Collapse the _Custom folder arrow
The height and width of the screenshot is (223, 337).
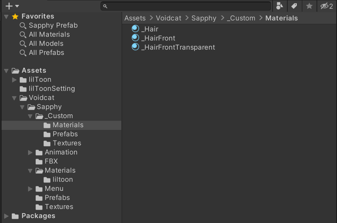click(x=30, y=116)
